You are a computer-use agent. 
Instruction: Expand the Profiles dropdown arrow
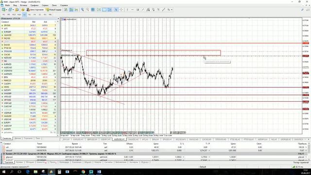[13, 10]
